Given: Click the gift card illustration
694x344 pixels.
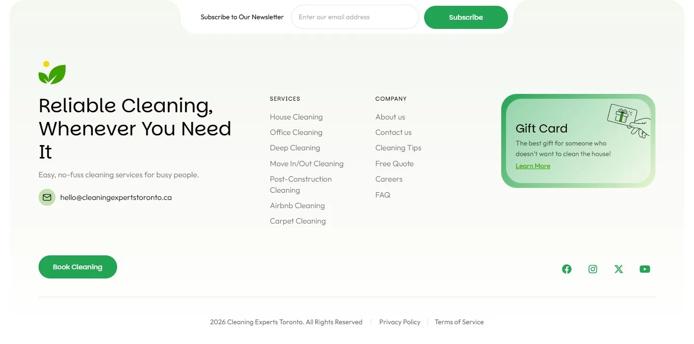Looking at the screenshot, I should (x=628, y=120).
